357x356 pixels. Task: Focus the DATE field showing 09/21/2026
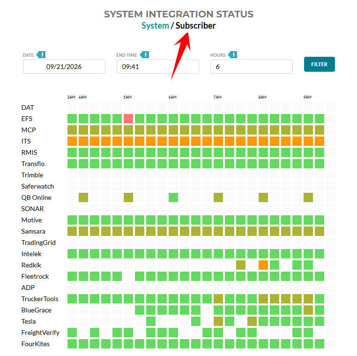coord(64,67)
